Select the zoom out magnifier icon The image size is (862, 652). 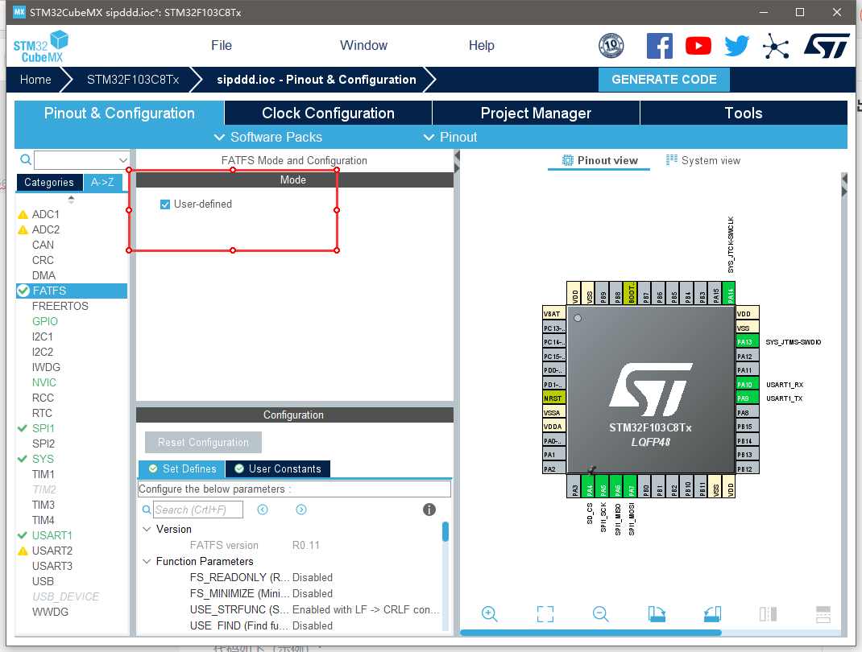[600, 614]
